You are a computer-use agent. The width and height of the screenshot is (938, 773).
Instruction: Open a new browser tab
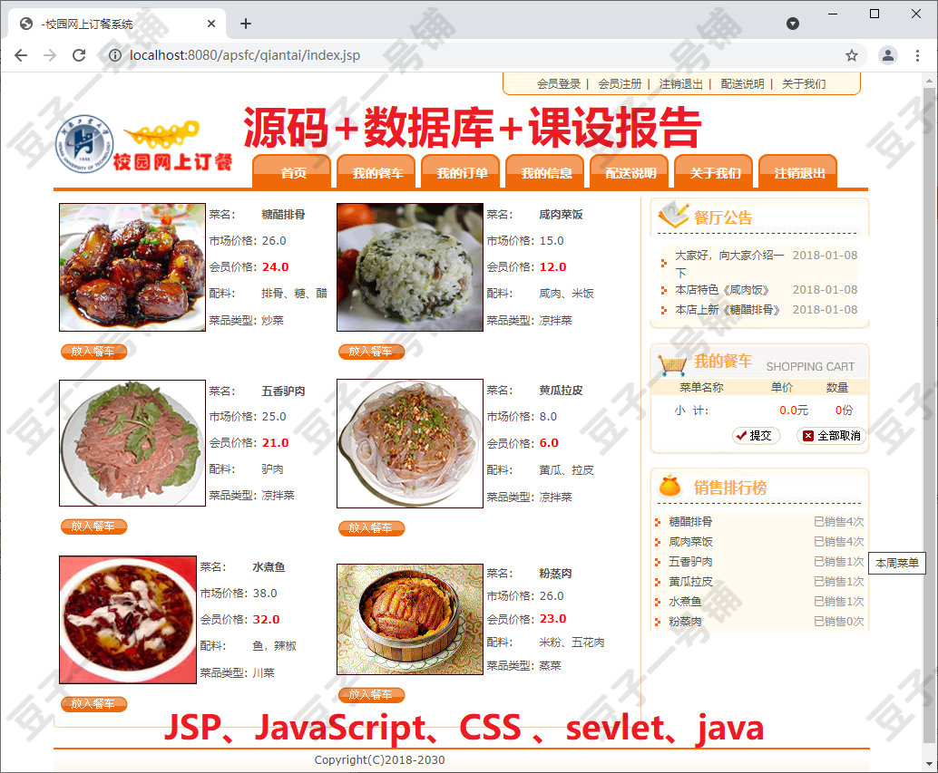click(245, 24)
